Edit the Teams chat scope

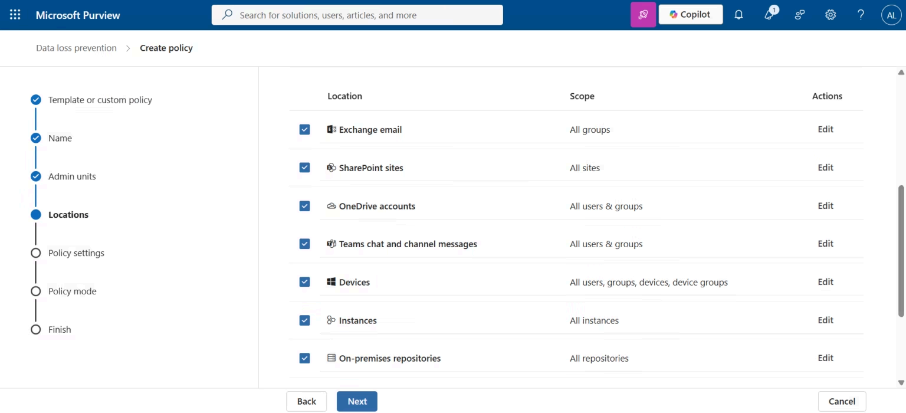(825, 244)
